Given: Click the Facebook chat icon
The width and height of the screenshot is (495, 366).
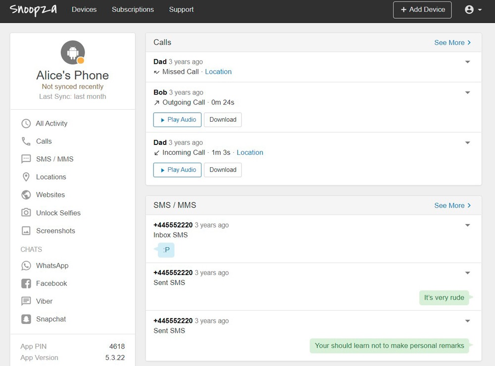Looking at the screenshot, I should pyautogui.click(x=26, y=283).
